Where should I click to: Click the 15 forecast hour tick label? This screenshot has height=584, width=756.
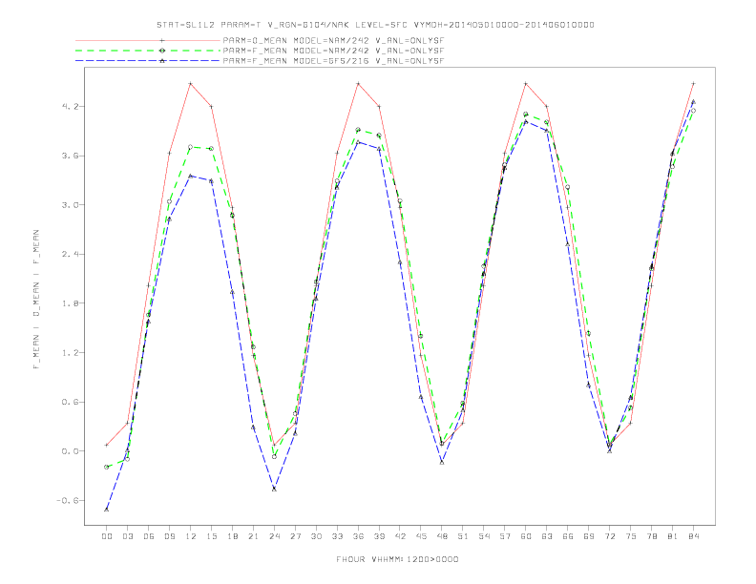tap(211, 536)
